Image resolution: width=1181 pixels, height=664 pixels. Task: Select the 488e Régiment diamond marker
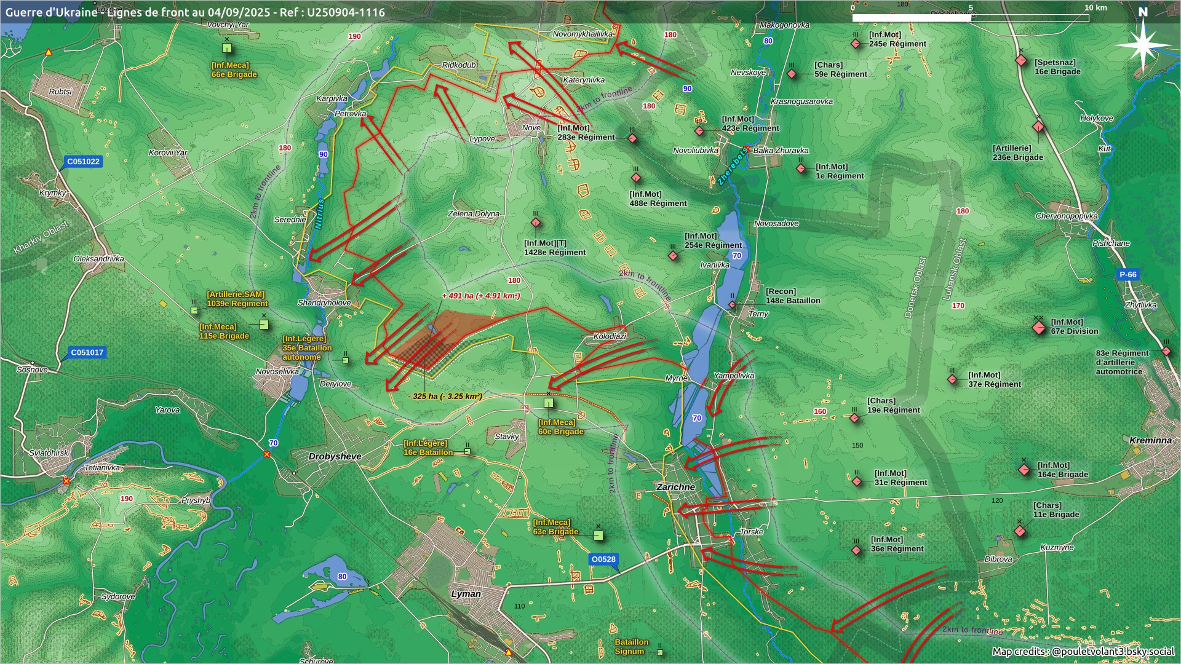636,178
